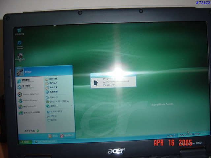Viewport: 211px width, 158px height.
Task: Click the Acer ePowerManagement dialog icon
Action: pyautogui.click(x=96, y=83)
